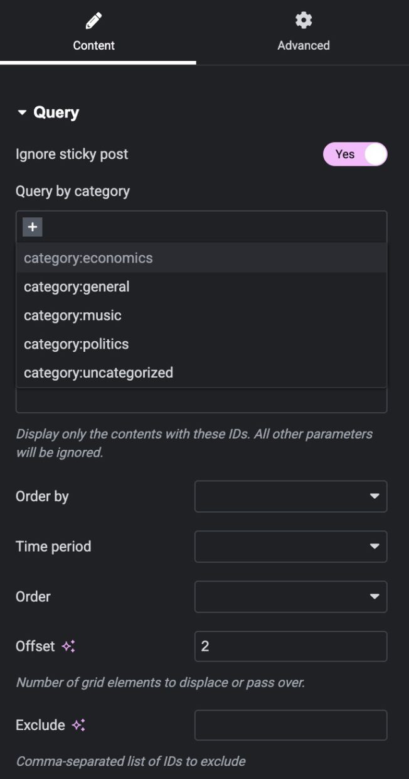
Task: Click the AI sparkle icon beside Exclude
Action: point(78,725)
